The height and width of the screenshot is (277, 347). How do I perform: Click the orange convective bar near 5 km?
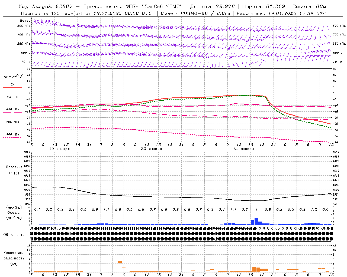[120, 262]
